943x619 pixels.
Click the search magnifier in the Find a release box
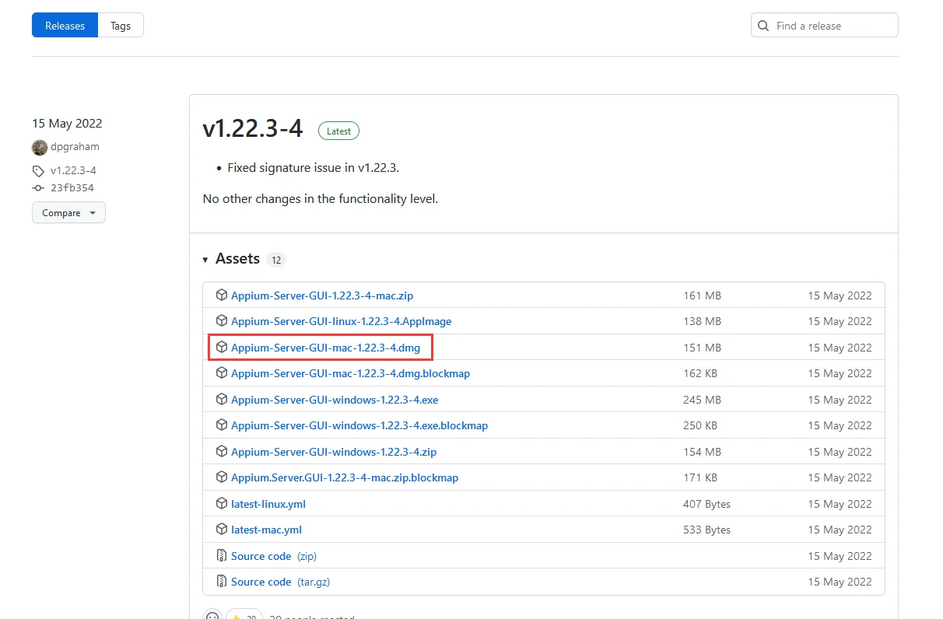[x=762, y=25]
